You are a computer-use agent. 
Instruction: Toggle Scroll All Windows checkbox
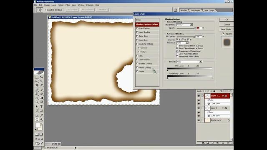46,10
